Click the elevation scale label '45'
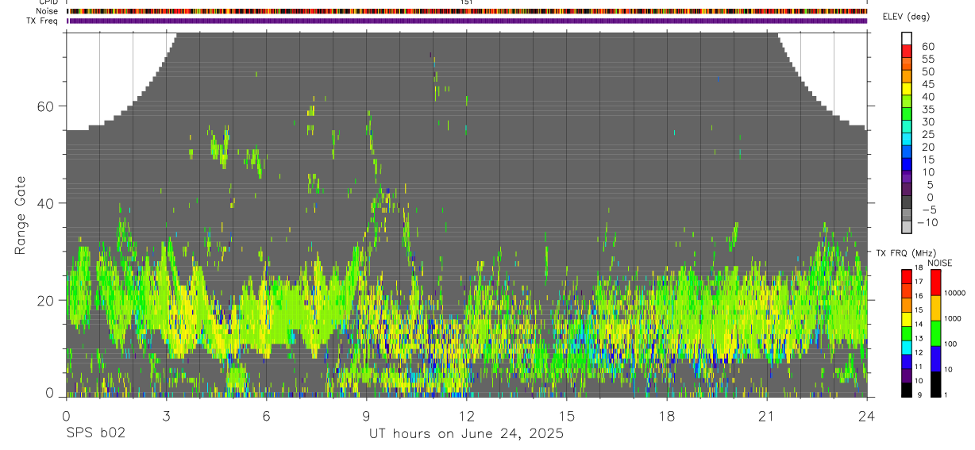The width and height of the screenshot is (975, 450). (928, 84)
